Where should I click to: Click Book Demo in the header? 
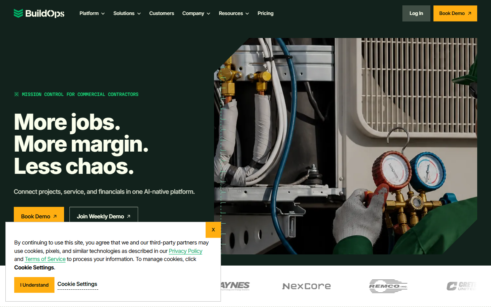click(x=455, y=13)
